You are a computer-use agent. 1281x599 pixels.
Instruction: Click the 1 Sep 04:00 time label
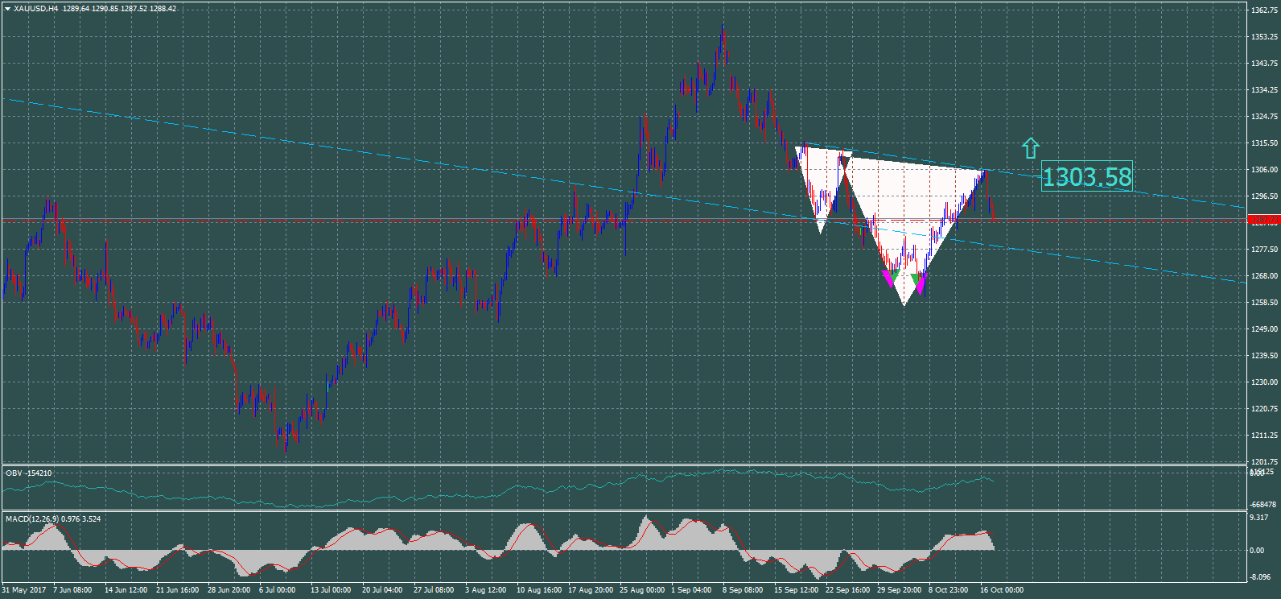pos(691,590)
